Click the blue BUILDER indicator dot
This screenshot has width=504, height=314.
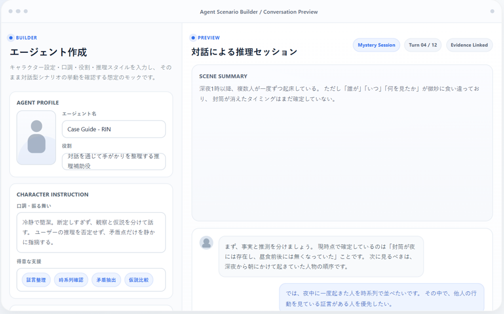(11, 38)
